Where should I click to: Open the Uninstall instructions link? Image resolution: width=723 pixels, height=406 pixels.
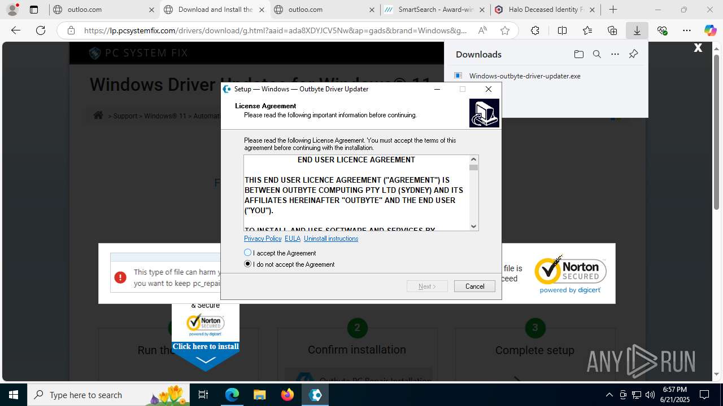pyautogui.click(x=331, y=239)
